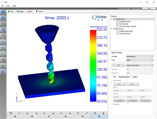Viewport: 157px width, 119px height.
Task: Click the first axis view orientation icon
Action: (x=27, y=113)
